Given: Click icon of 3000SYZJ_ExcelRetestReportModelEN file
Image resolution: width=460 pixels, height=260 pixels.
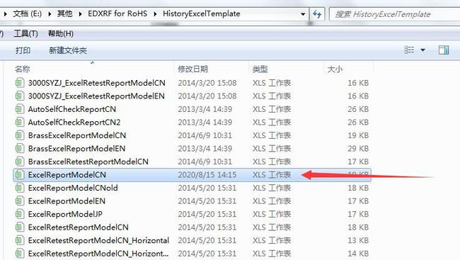Looking at the screenshot, I should (19, 96).
